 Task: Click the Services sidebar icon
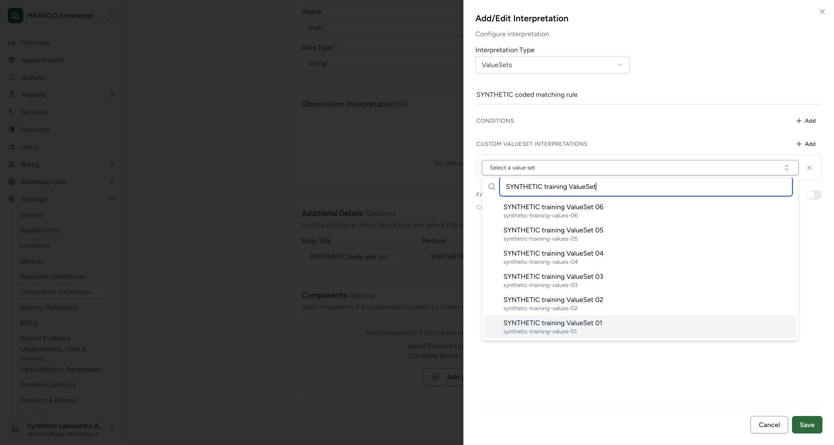point(12,112)
